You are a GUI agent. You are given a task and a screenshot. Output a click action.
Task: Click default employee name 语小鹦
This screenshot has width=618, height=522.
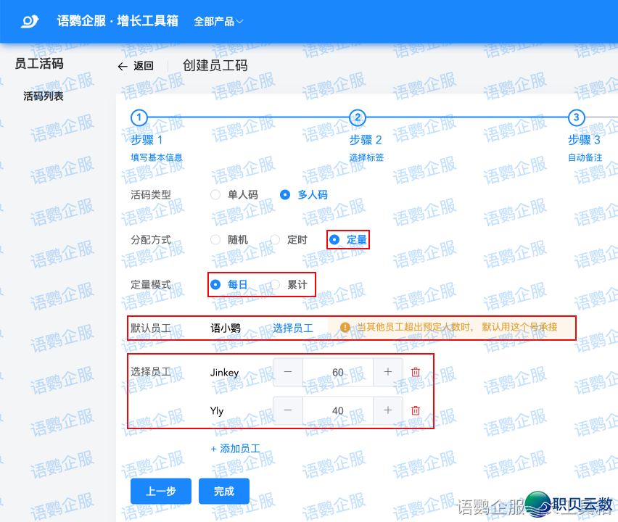226,328
